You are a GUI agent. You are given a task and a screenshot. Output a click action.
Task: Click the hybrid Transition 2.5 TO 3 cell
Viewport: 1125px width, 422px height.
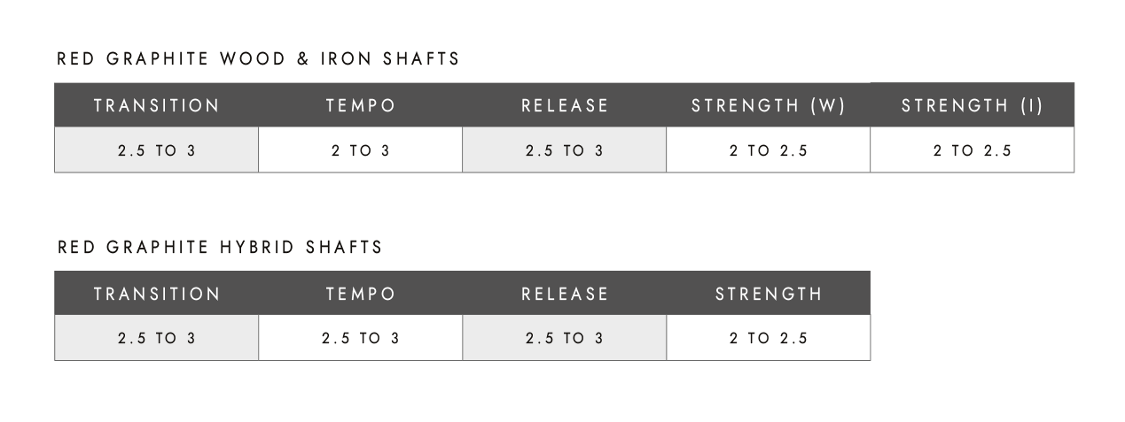click(x=157, y=338)
